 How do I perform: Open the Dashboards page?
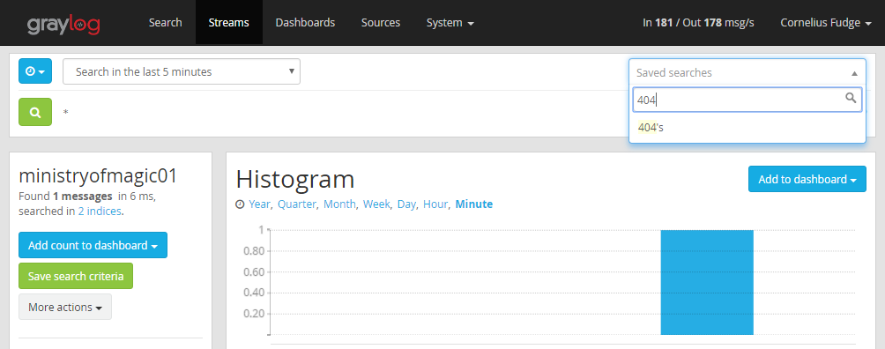click(305, 23)
